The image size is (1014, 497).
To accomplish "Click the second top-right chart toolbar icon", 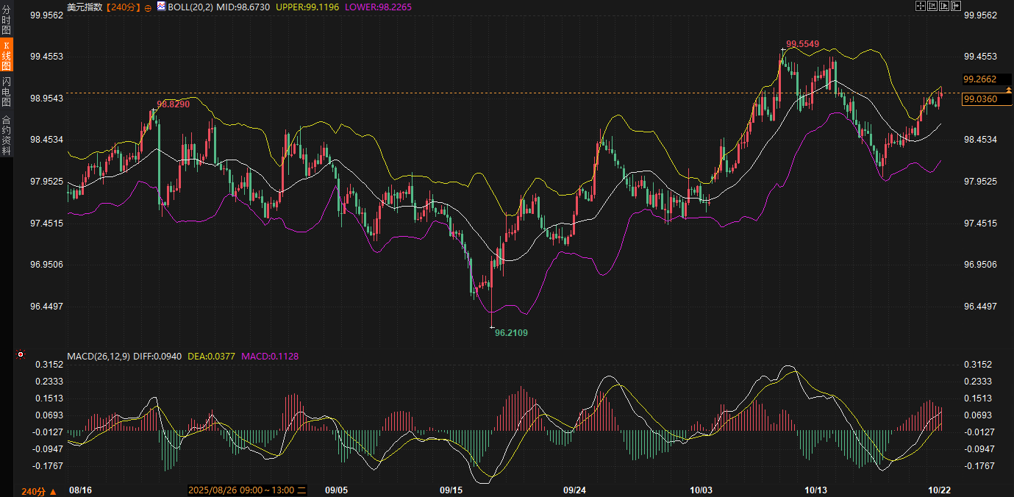I will click(x=932, y=6).
